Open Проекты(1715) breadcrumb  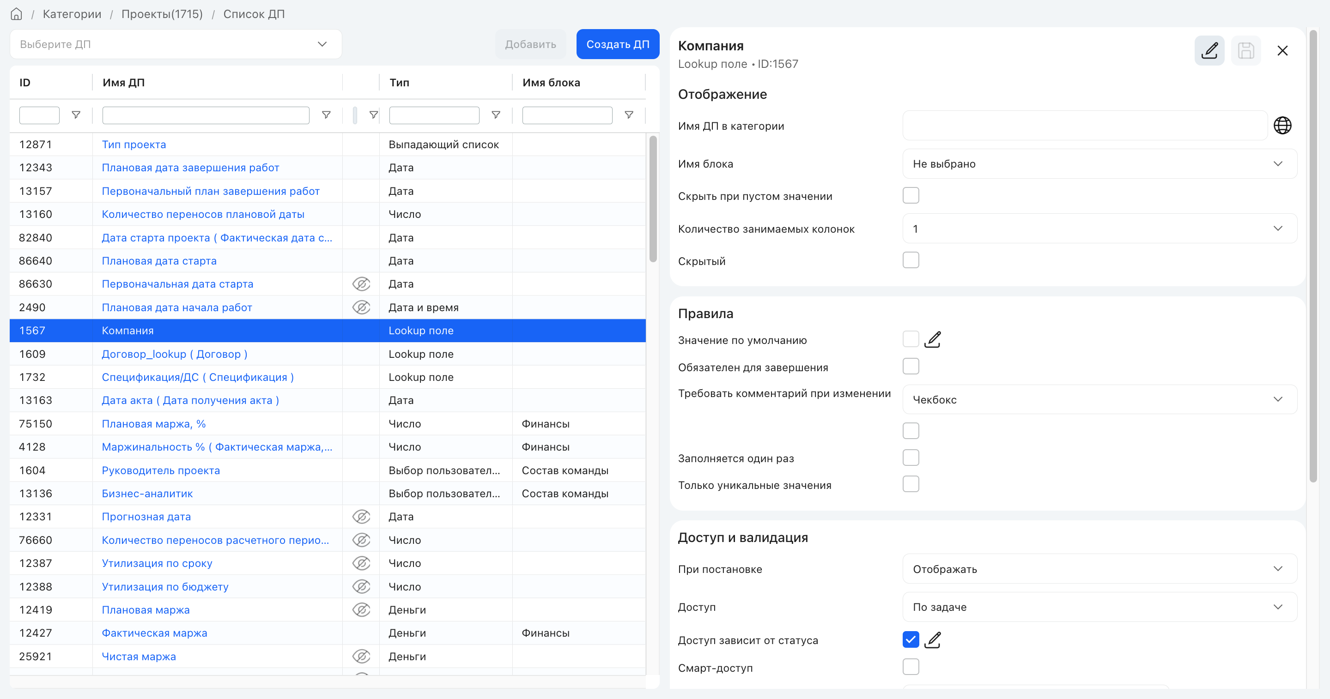point(162,14)
